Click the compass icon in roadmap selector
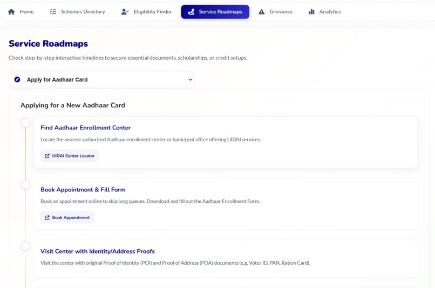 [17, 80]
